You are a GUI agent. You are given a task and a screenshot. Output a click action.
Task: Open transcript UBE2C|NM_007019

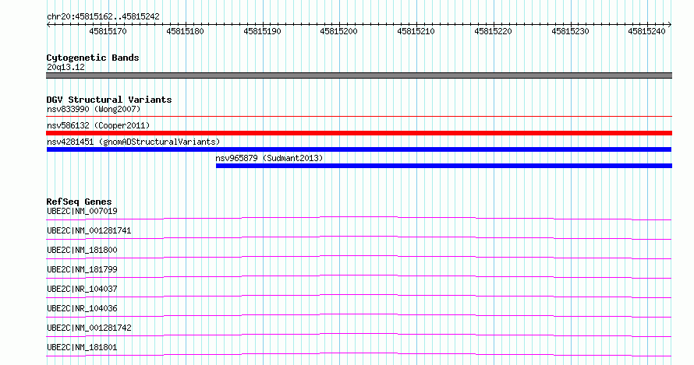point(82,211)
